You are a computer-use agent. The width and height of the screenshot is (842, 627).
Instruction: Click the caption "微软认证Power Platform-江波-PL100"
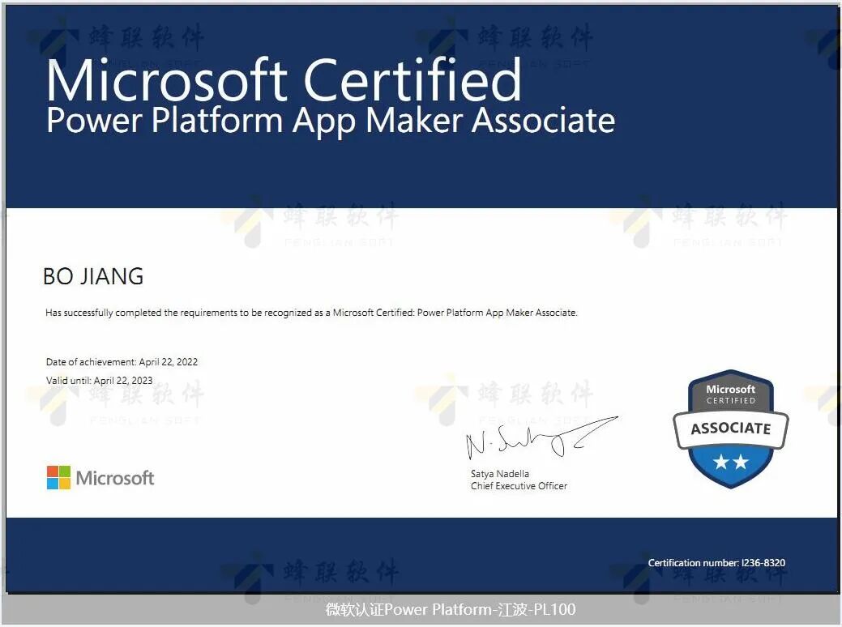click(x=451, y=609)
